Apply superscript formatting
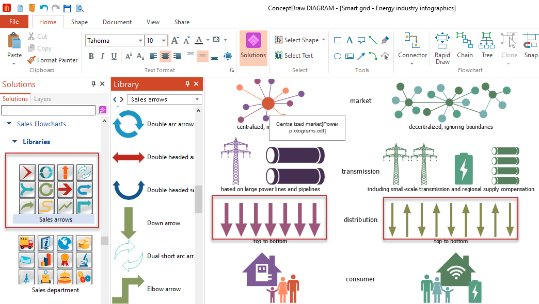Screen dimensions: 539x304 coord(129,56)
